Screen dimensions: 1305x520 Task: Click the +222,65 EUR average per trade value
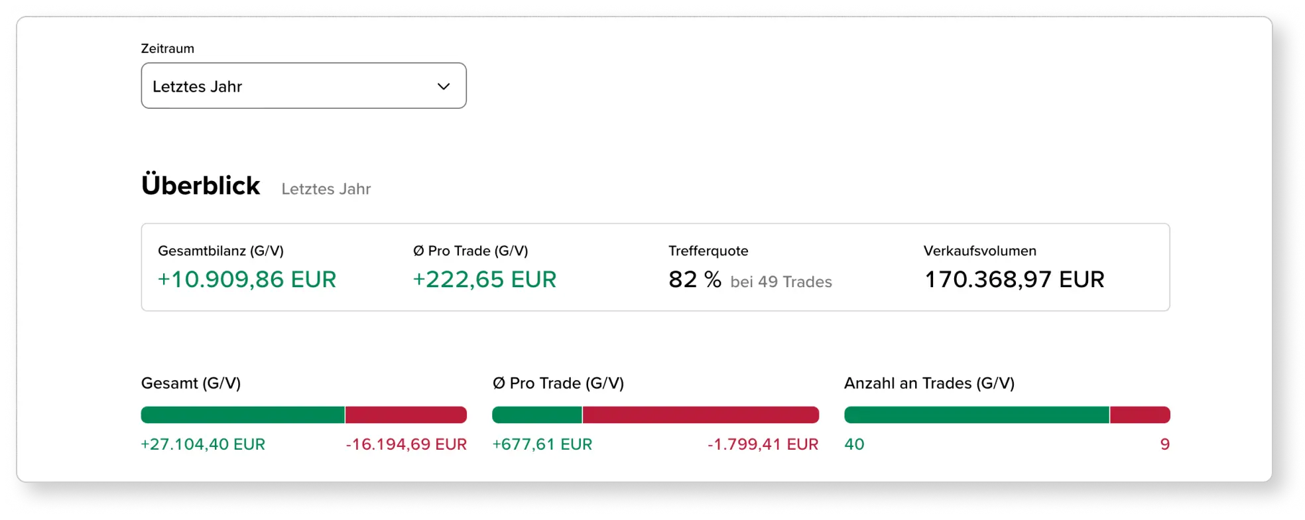[x=484, y=279]
